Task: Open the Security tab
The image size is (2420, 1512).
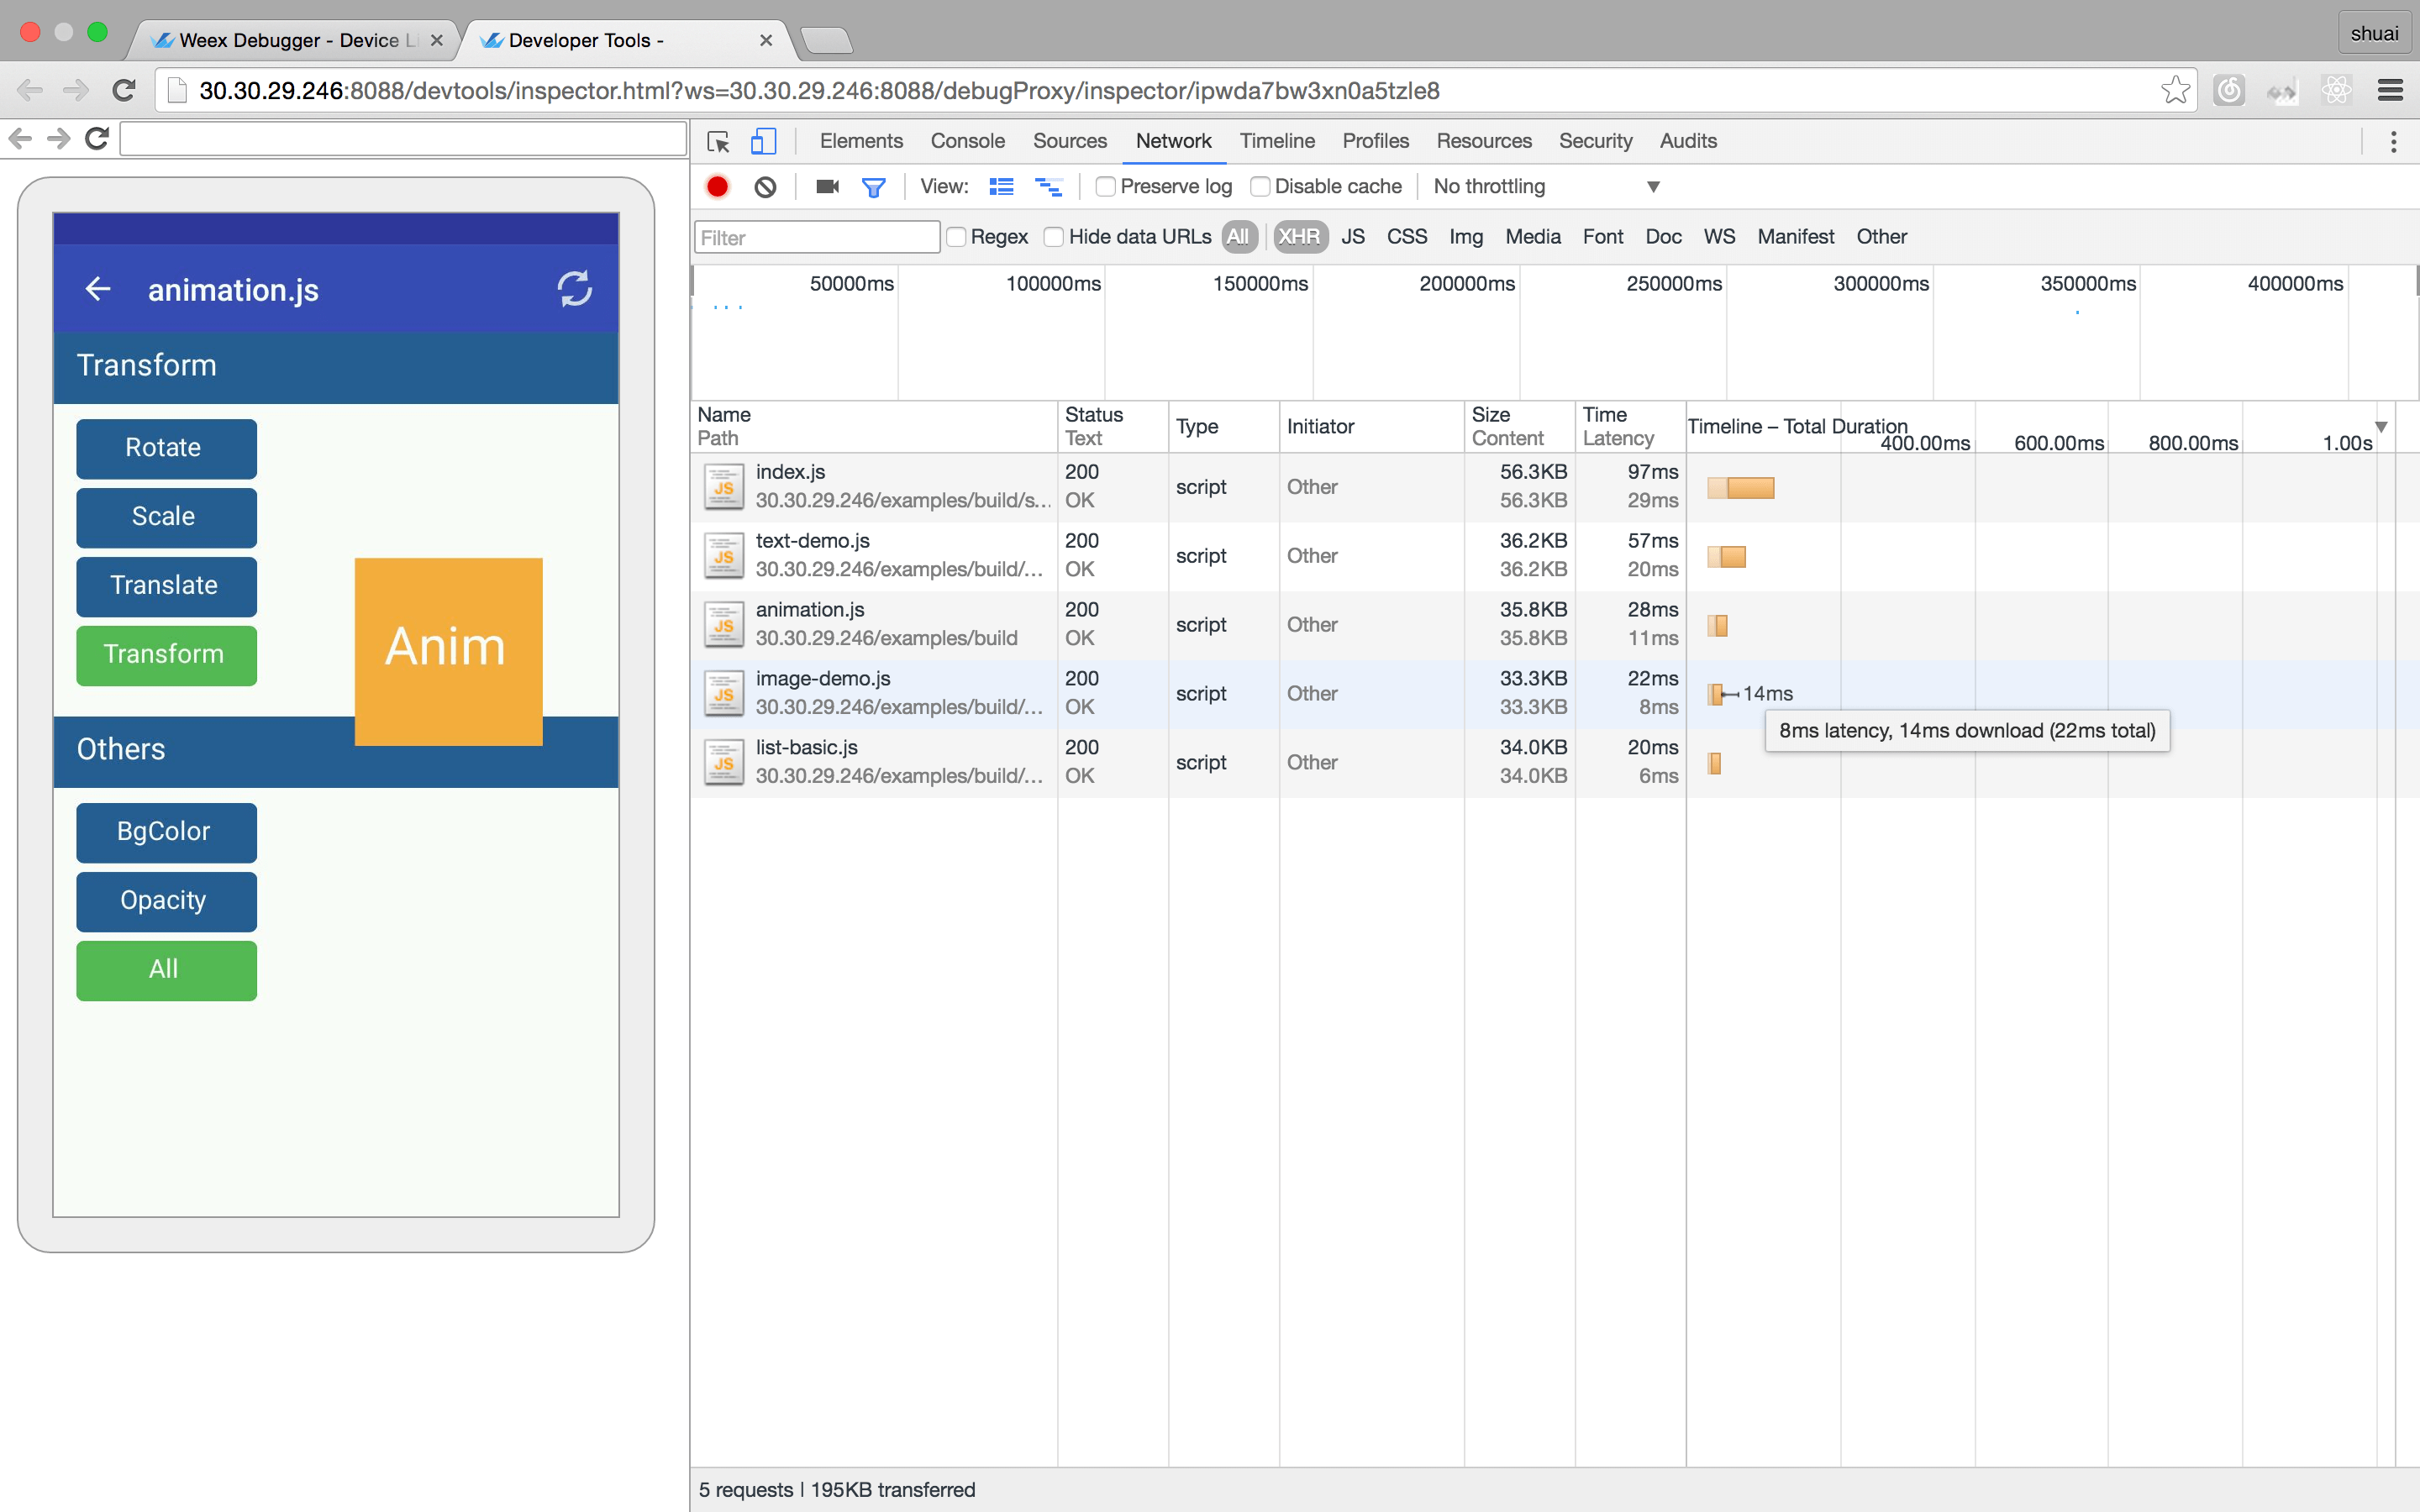Action: 1595,141
